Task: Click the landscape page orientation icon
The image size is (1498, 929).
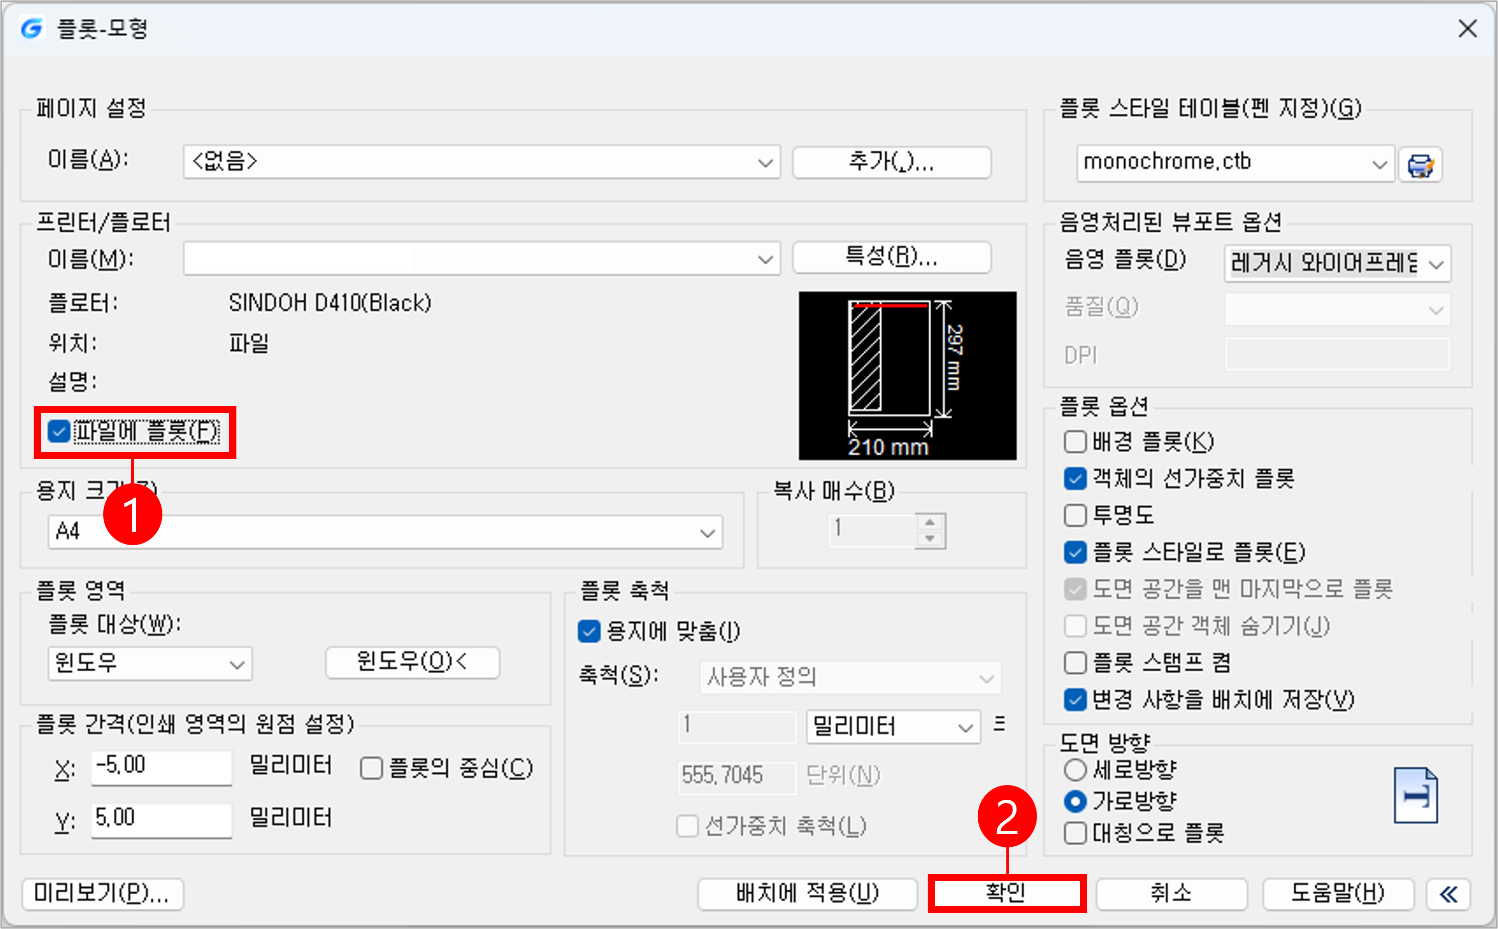Action: pyautogui.click(x=1416, y=795)
